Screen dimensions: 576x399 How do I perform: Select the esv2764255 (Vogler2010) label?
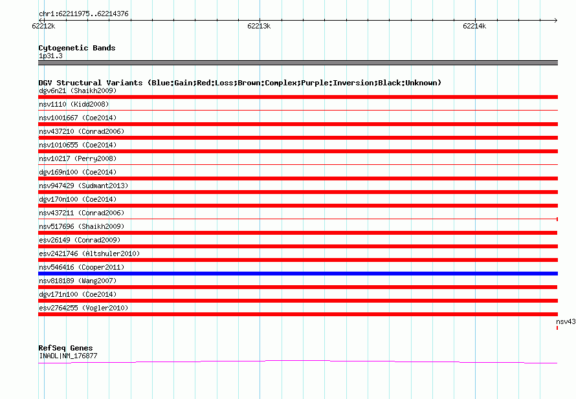(83, 308)
